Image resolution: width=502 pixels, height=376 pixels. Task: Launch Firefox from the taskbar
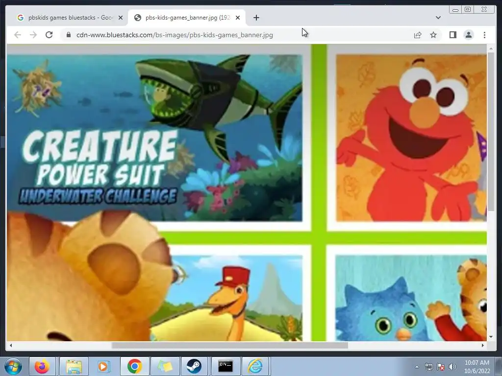42,366
